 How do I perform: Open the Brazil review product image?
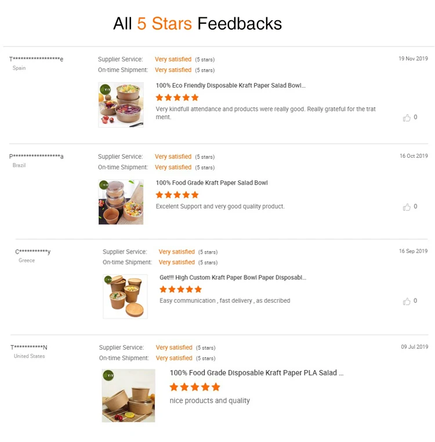[121, 202]
